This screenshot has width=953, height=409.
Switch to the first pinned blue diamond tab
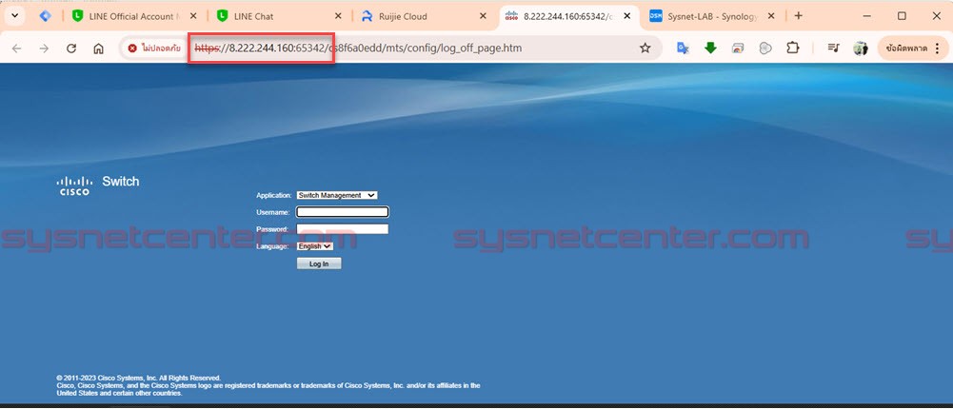pos(45,16)
